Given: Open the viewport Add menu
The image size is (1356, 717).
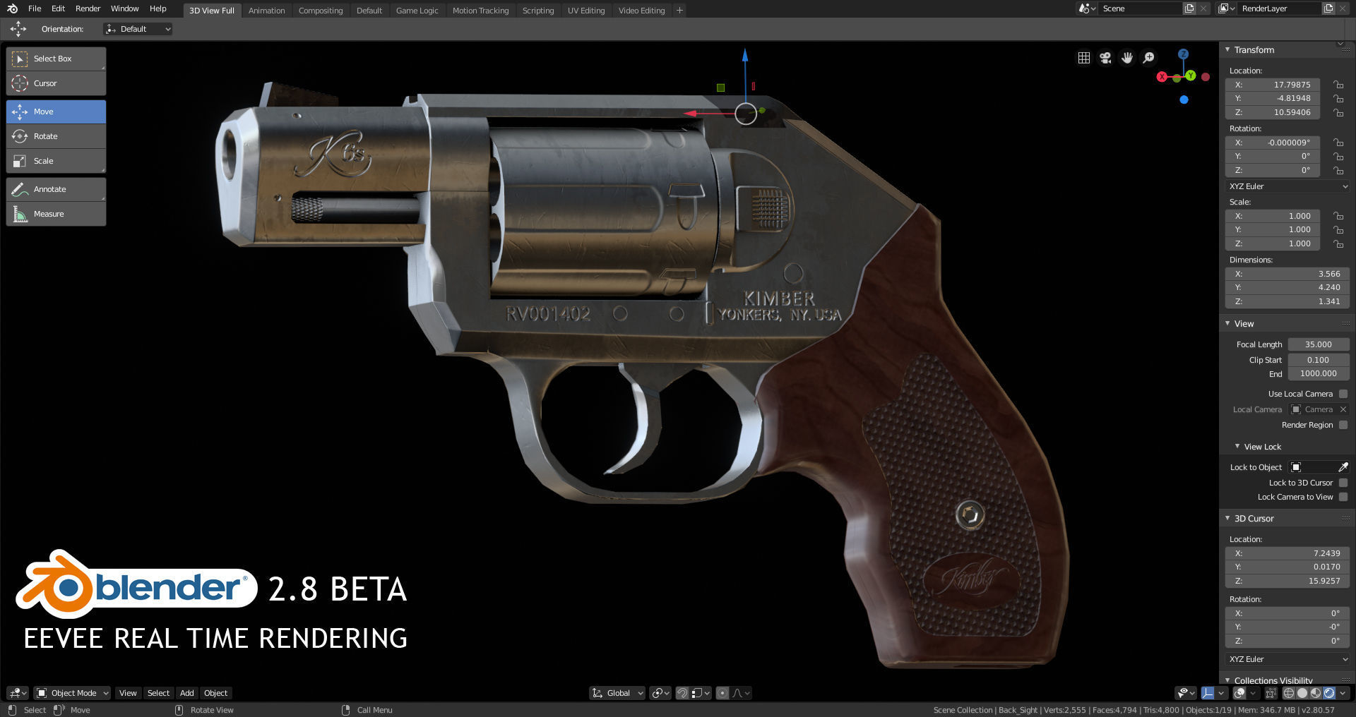Looking at the screenshot, I should point(186,693).
